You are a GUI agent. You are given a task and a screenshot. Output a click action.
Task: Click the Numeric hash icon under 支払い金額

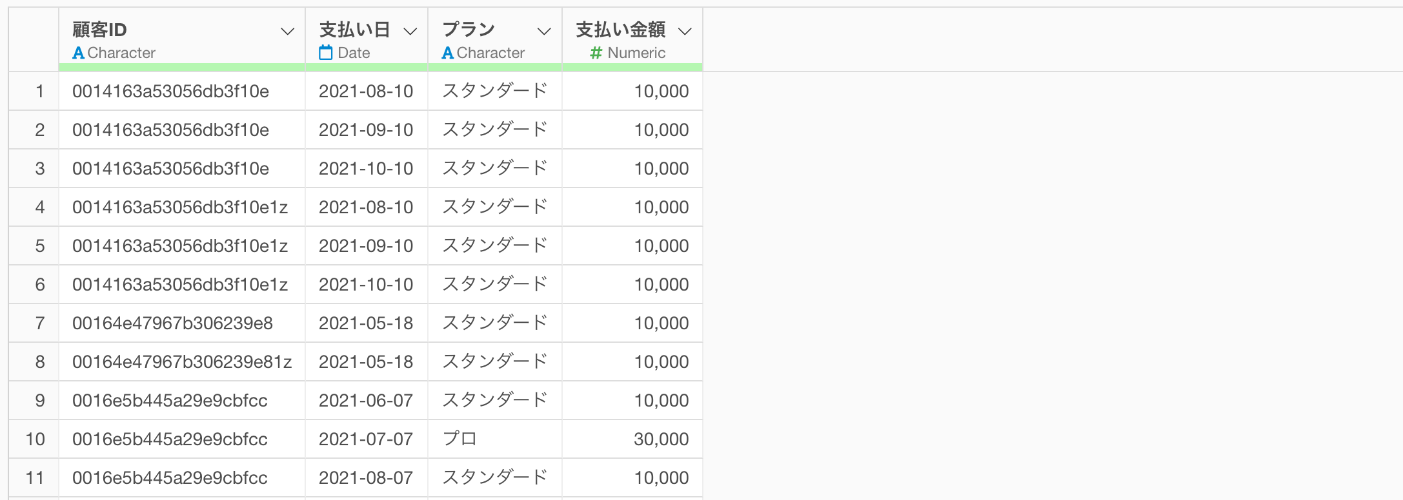click(x=596, y=53)
